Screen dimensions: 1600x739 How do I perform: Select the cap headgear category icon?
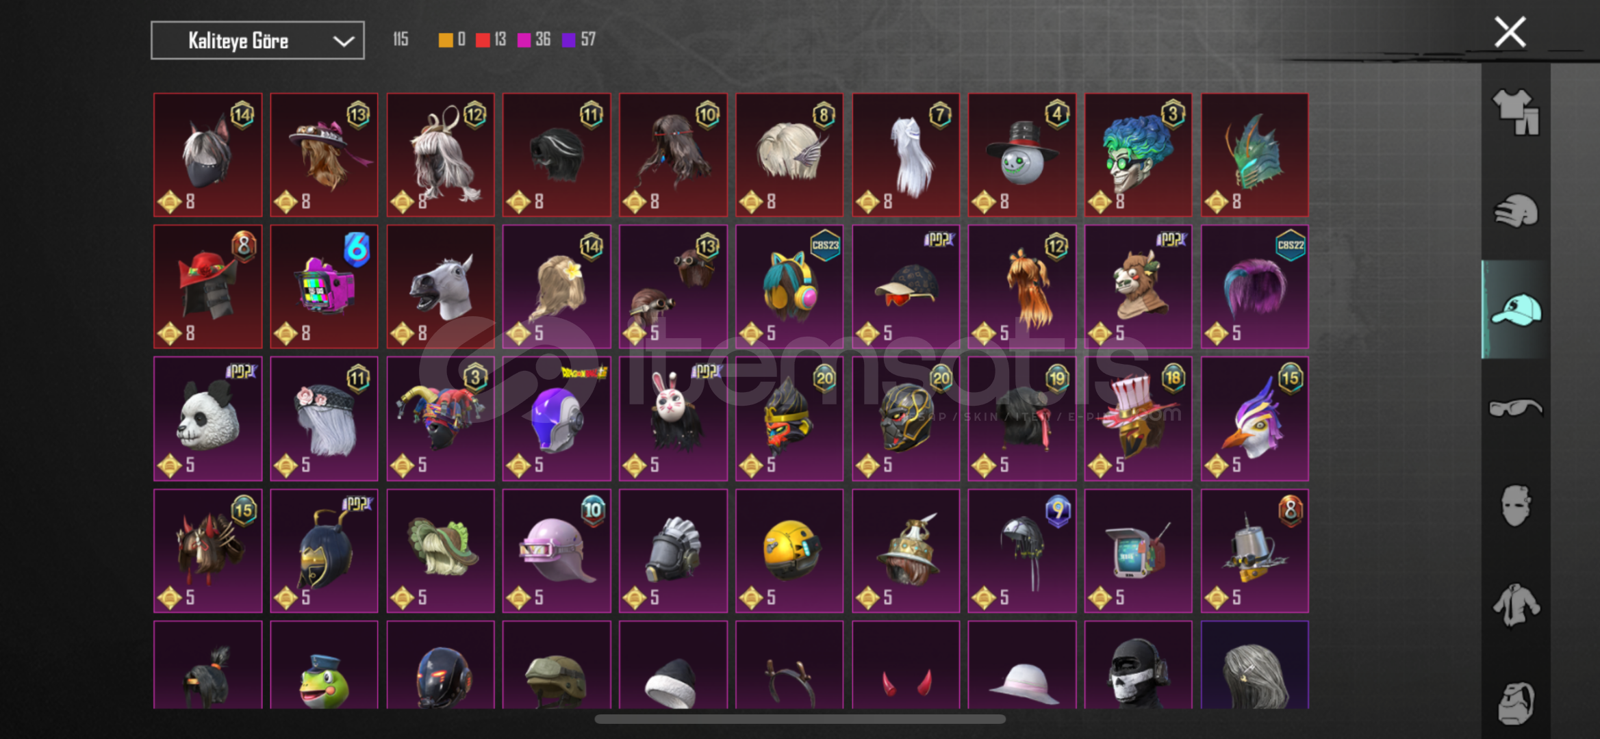point(1515,309)
